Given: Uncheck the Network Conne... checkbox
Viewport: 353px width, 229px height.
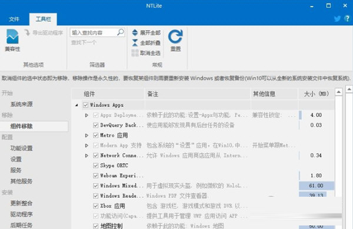Looking at the screenshot, I should (96, 155).
